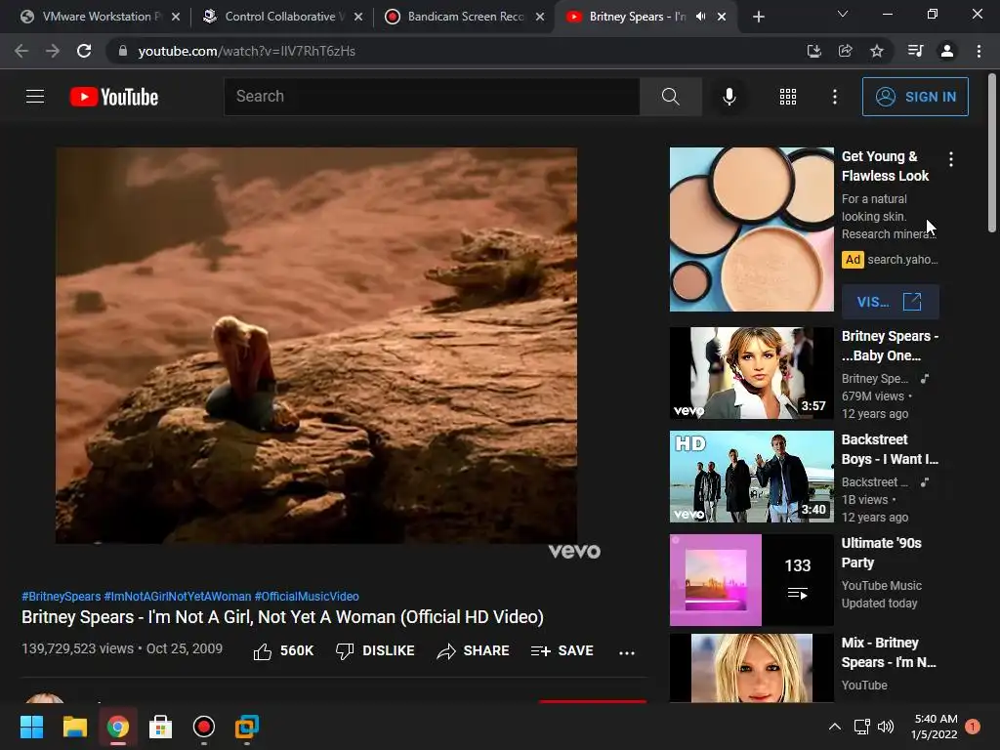
Task: Focus the YouTube search field
Action: pyautogui.click(x=432, y=97)
